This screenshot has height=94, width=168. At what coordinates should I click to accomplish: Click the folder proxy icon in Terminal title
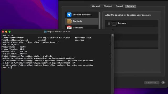pos(45,32)
